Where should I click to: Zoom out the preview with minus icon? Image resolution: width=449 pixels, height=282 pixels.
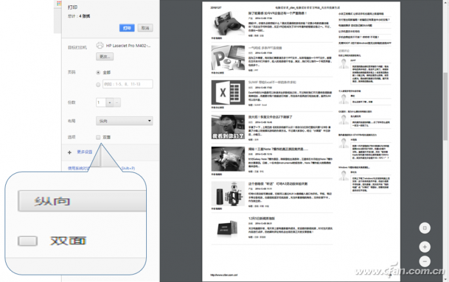point(425,260)
